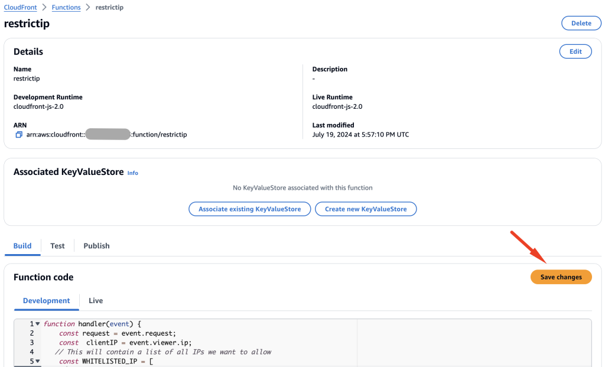
Task: Select the Development code tab
Action: (x=46, y=301)
